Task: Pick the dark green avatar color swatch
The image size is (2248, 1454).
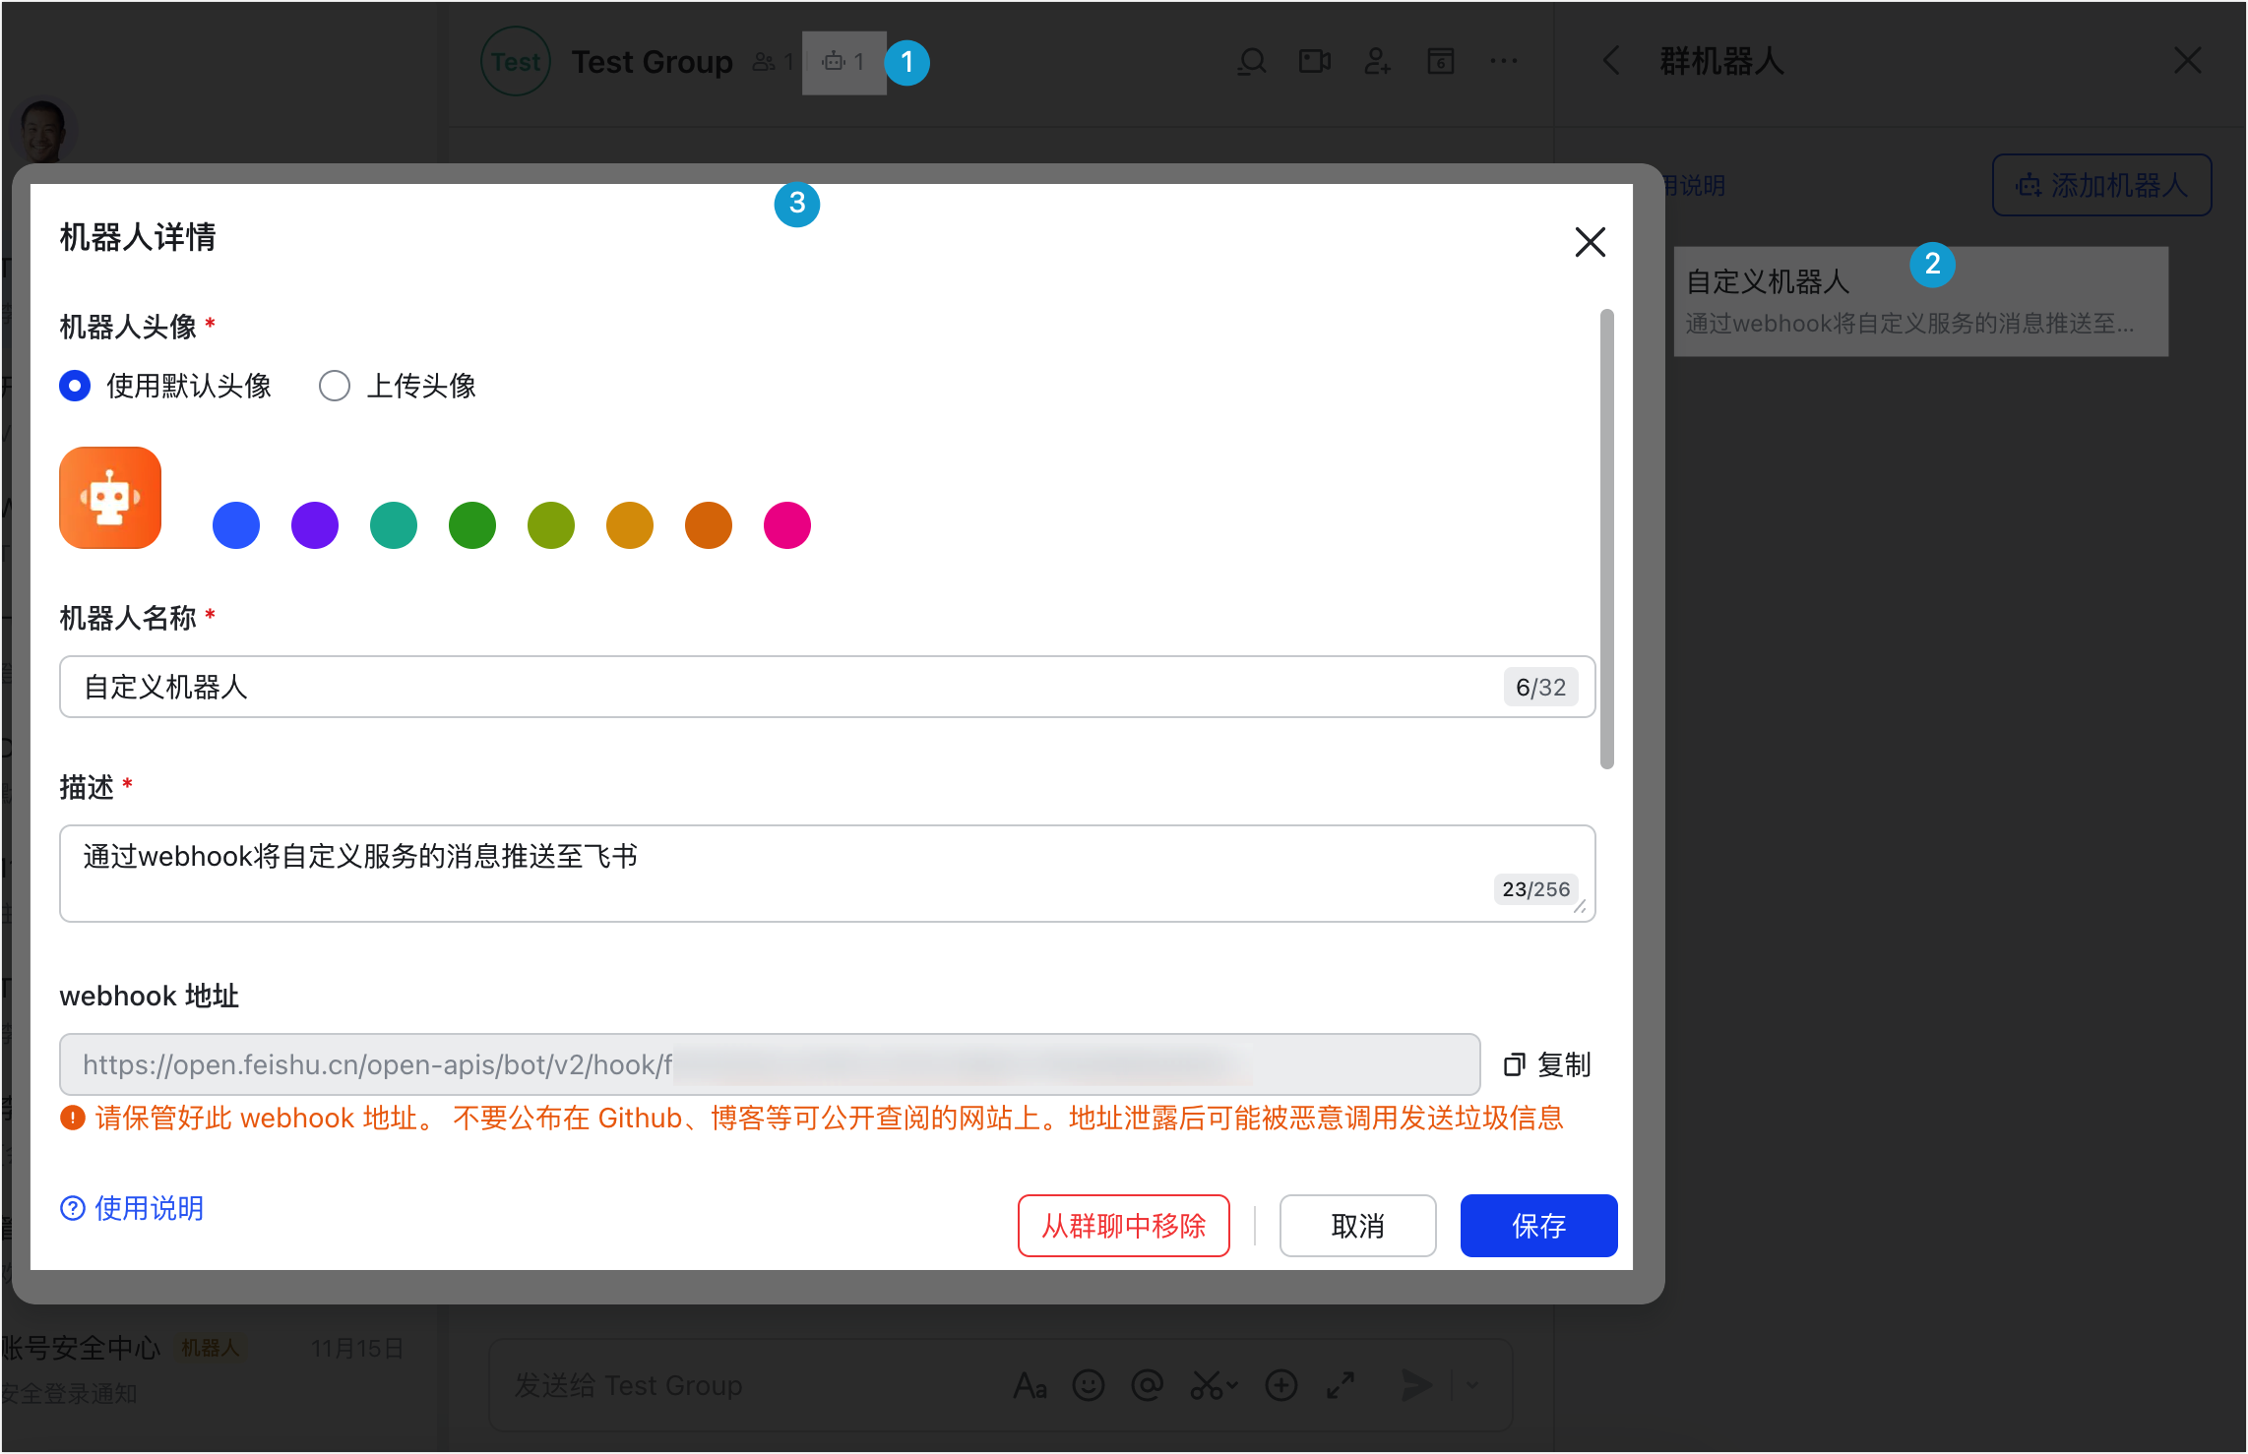Action: 472,525
